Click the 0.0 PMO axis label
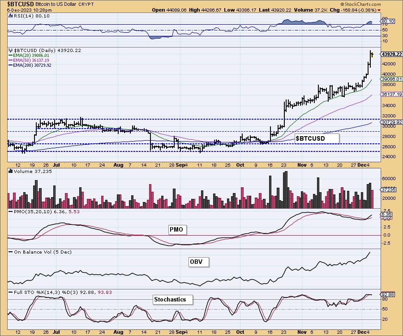The width and height of the screenshot is (403, 336). click(x=386, y=235)
